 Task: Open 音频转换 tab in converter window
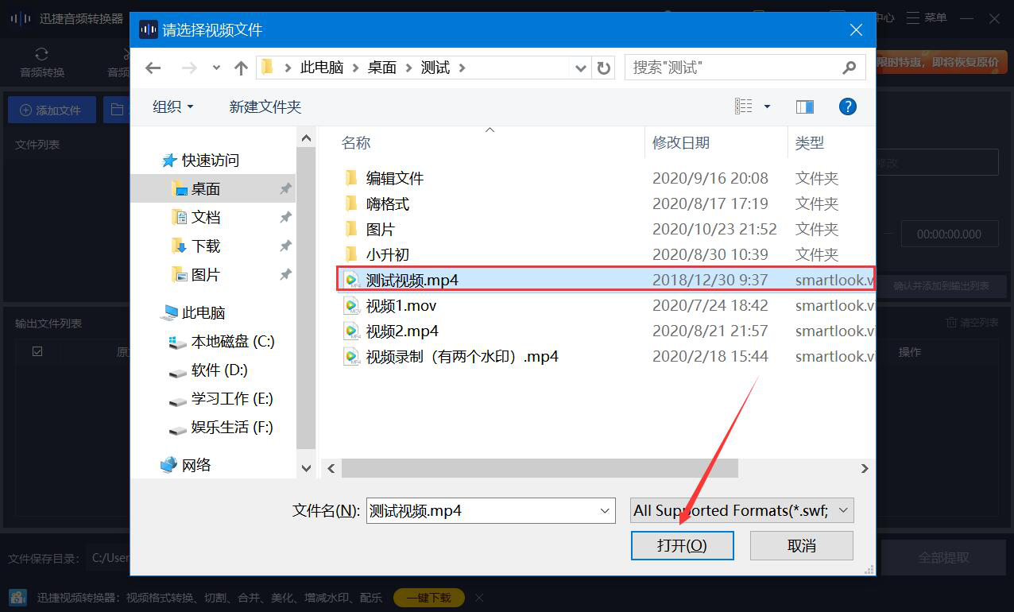coord(42,63)
